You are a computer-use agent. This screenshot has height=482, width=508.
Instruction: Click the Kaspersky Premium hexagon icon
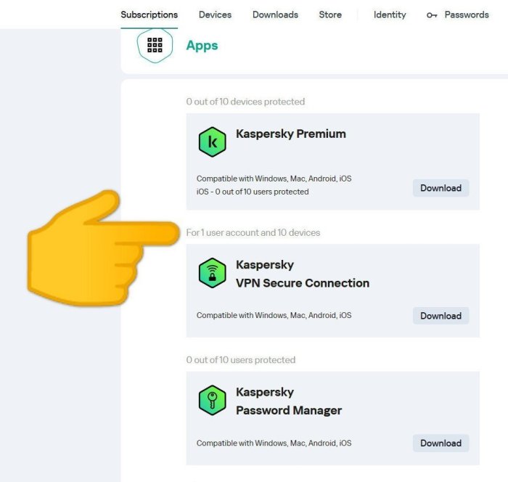coord(213,142)
